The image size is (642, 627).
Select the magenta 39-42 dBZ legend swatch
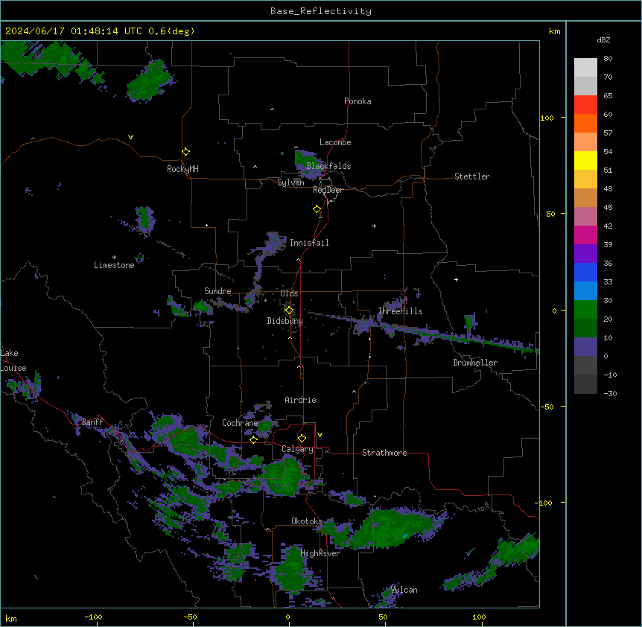(585, 235)
